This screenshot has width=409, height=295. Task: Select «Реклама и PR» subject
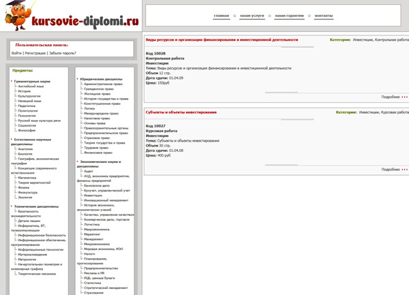pos(94,273)
